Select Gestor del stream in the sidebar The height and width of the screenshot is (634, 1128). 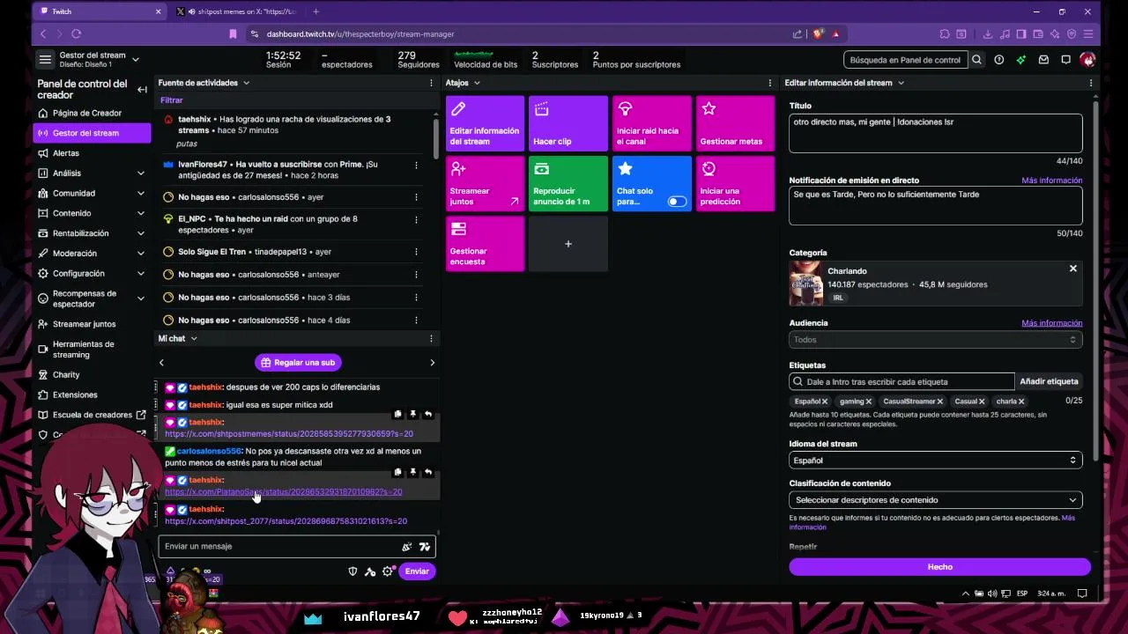point(92,133)
